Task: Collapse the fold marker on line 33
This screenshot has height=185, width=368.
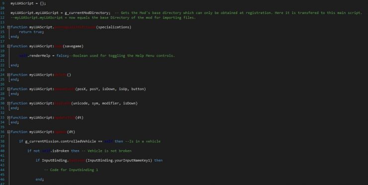Action: 8,118
